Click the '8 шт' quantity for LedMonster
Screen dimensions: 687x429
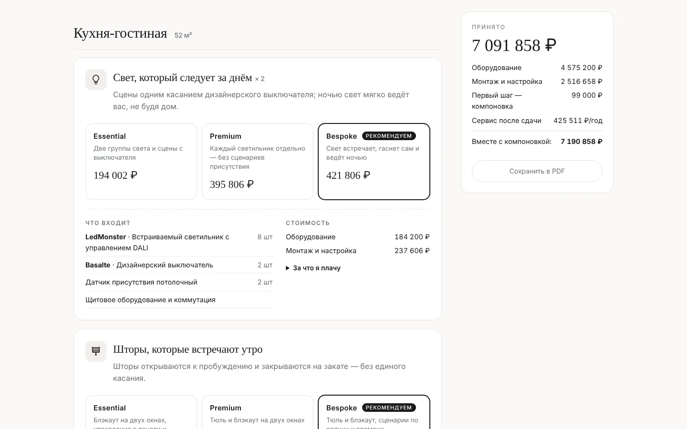point(265,237)
